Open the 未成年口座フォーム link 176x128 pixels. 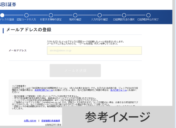pyautogui.click(x=44, y=90)
